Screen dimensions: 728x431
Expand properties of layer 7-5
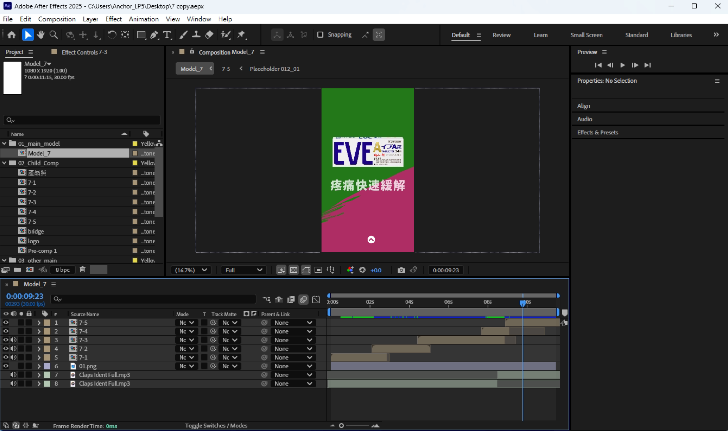point(39,322)
